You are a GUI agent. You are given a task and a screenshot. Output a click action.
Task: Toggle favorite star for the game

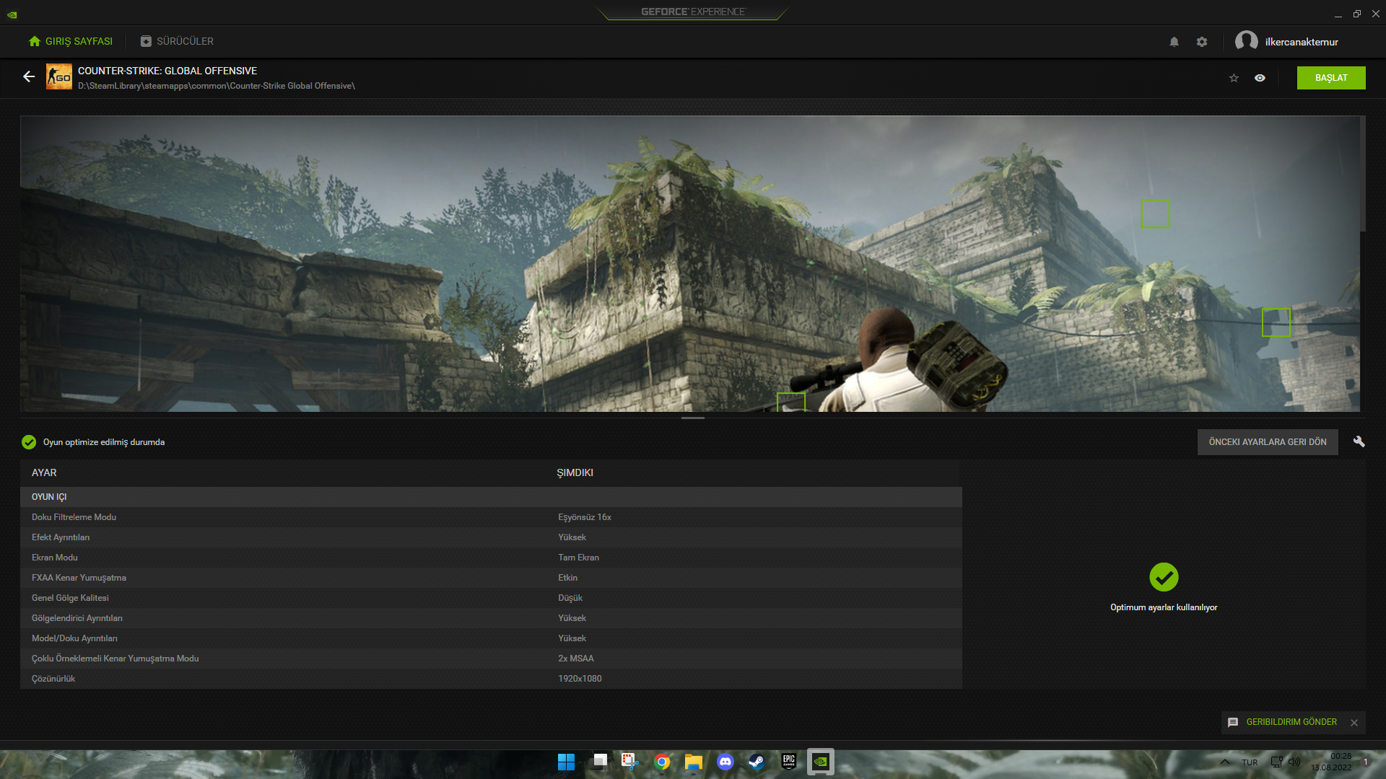pos(1234,78)
